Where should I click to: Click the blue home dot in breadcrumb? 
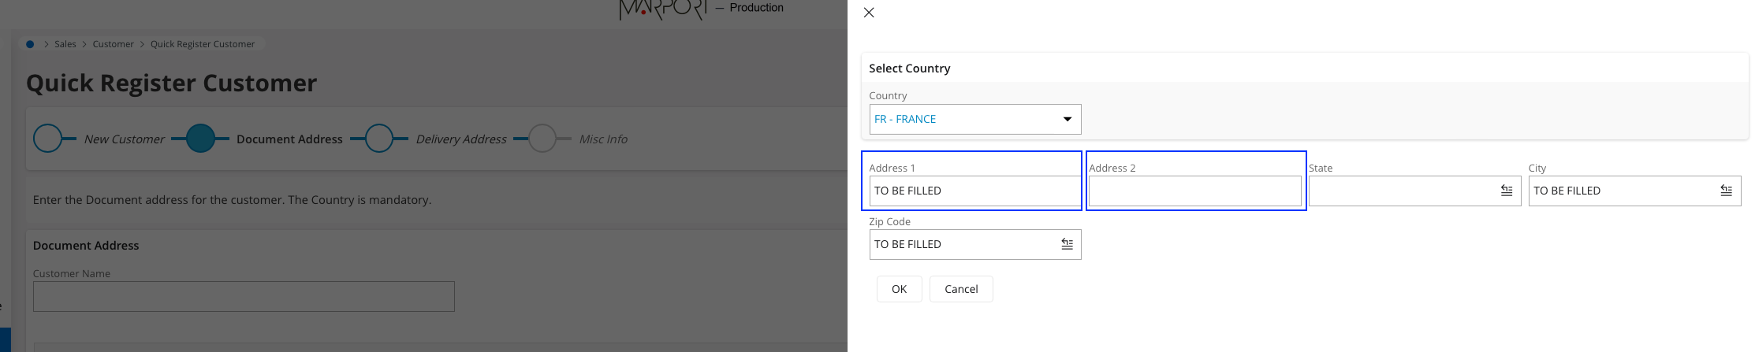click(x=30, y=44)
